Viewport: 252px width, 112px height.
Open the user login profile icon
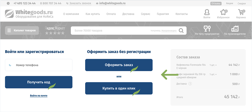(x=207, y=12)
